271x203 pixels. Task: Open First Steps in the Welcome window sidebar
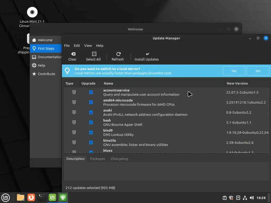[x=46, y=48]
